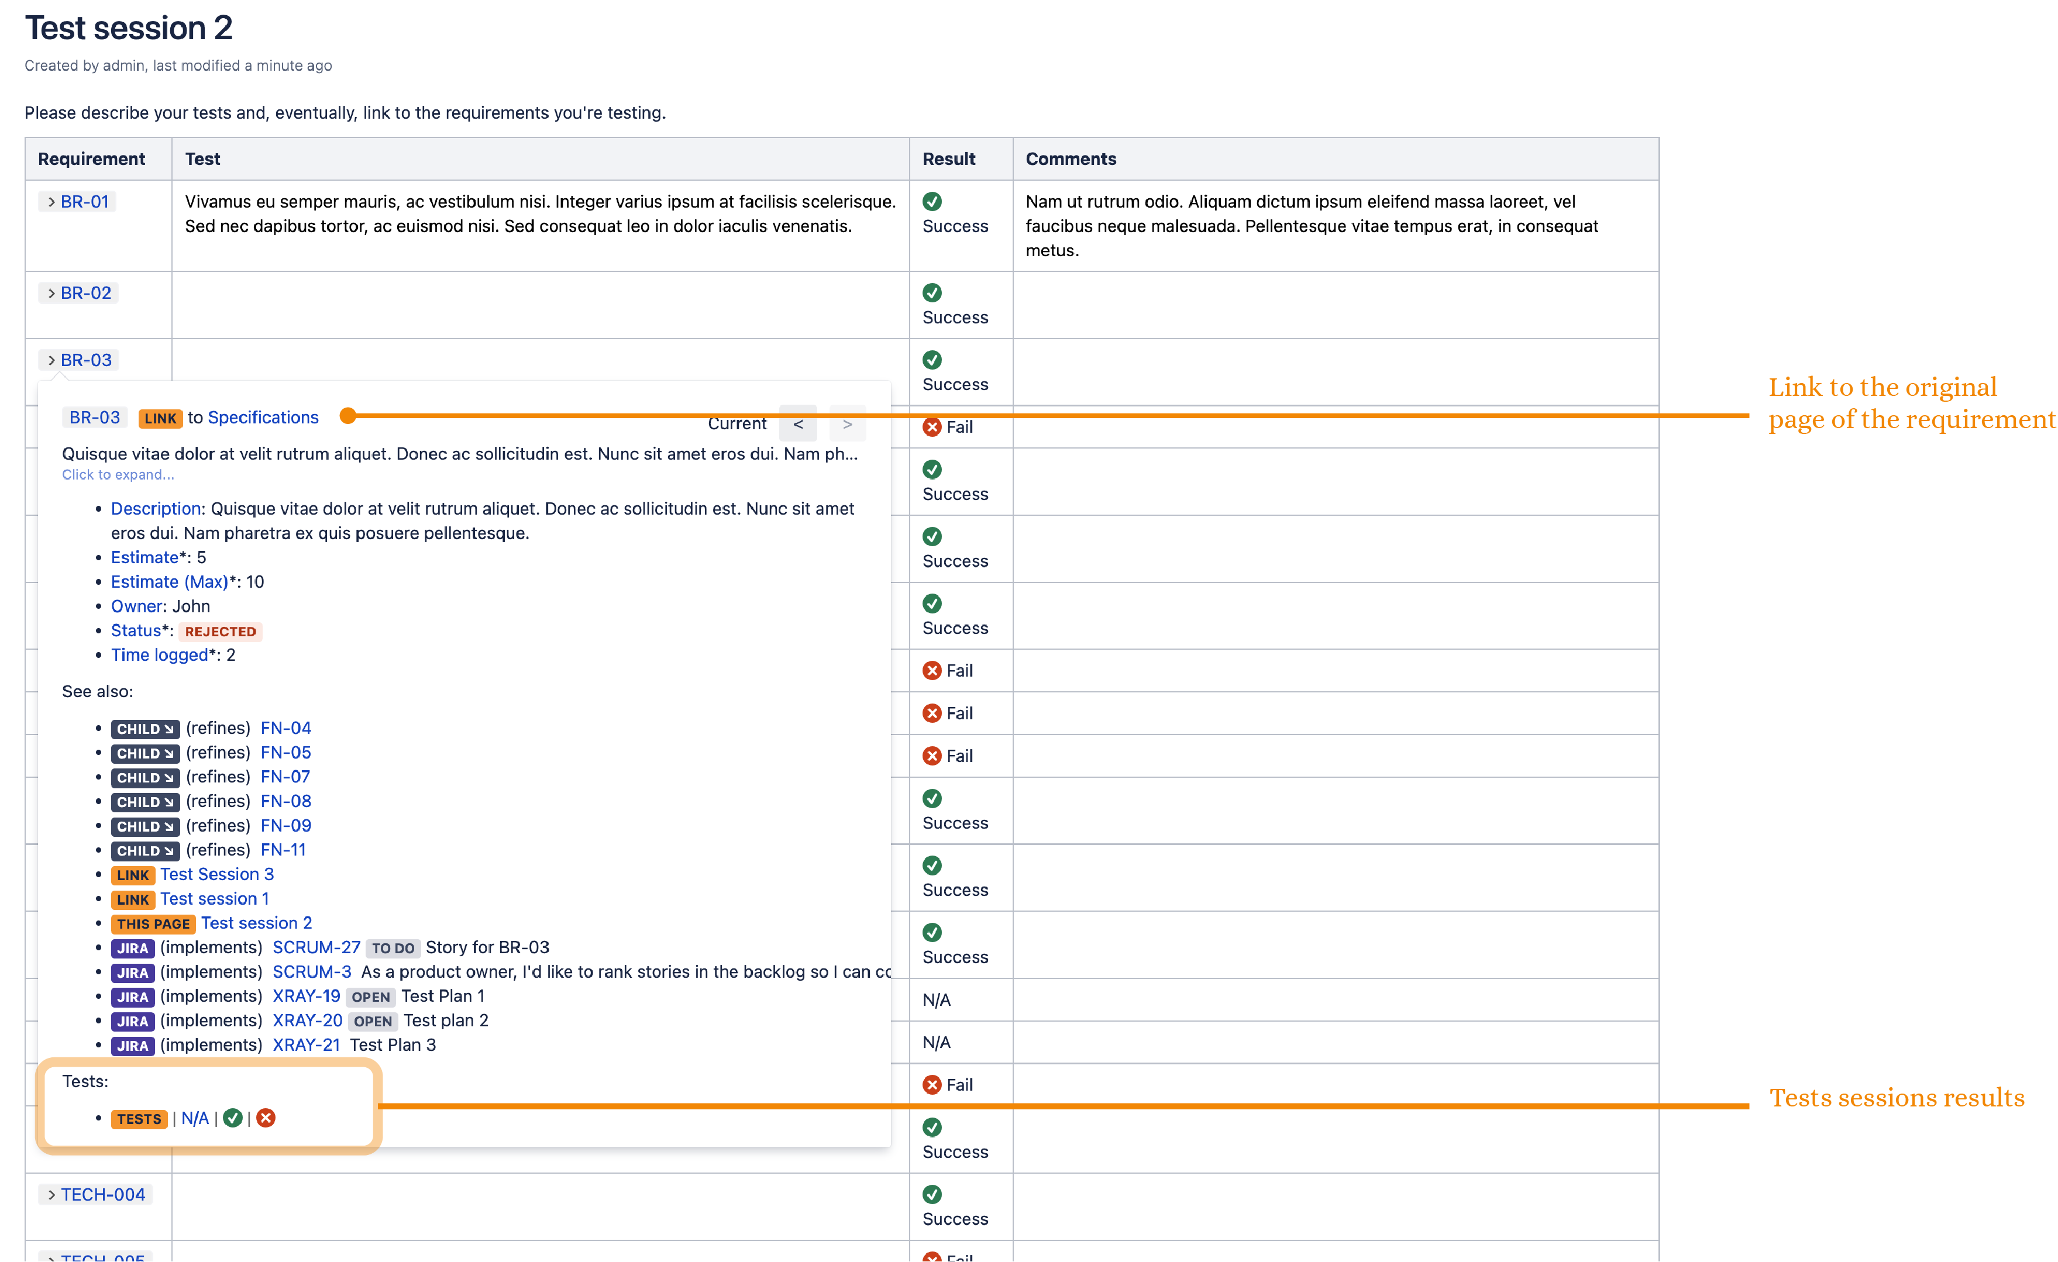Open the Test Session 3 link
Image resolution: width=2058 pixels, height=1262 pixels.
pos(216,874)
